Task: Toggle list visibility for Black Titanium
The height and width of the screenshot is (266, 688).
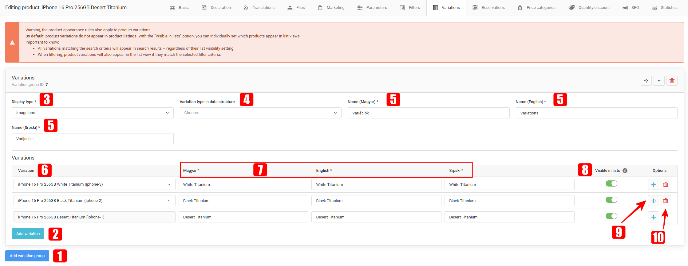Action: [611, 200]
